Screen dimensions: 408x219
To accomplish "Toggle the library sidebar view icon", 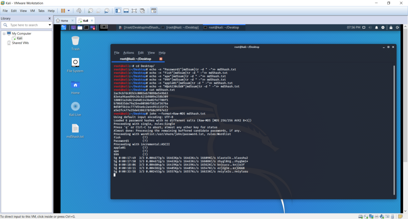I will coord(118,11).
